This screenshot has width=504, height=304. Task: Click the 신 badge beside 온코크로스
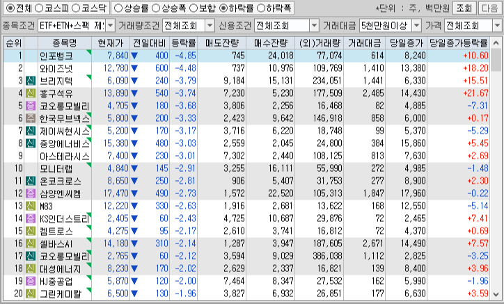pos(31,181)
